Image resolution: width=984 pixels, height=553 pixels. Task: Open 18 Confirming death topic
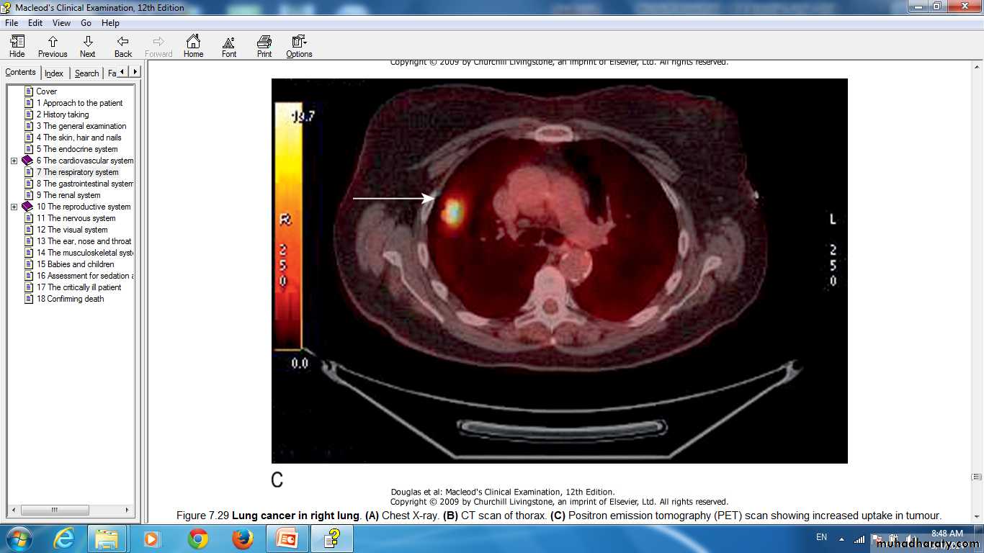click(70, 299)
